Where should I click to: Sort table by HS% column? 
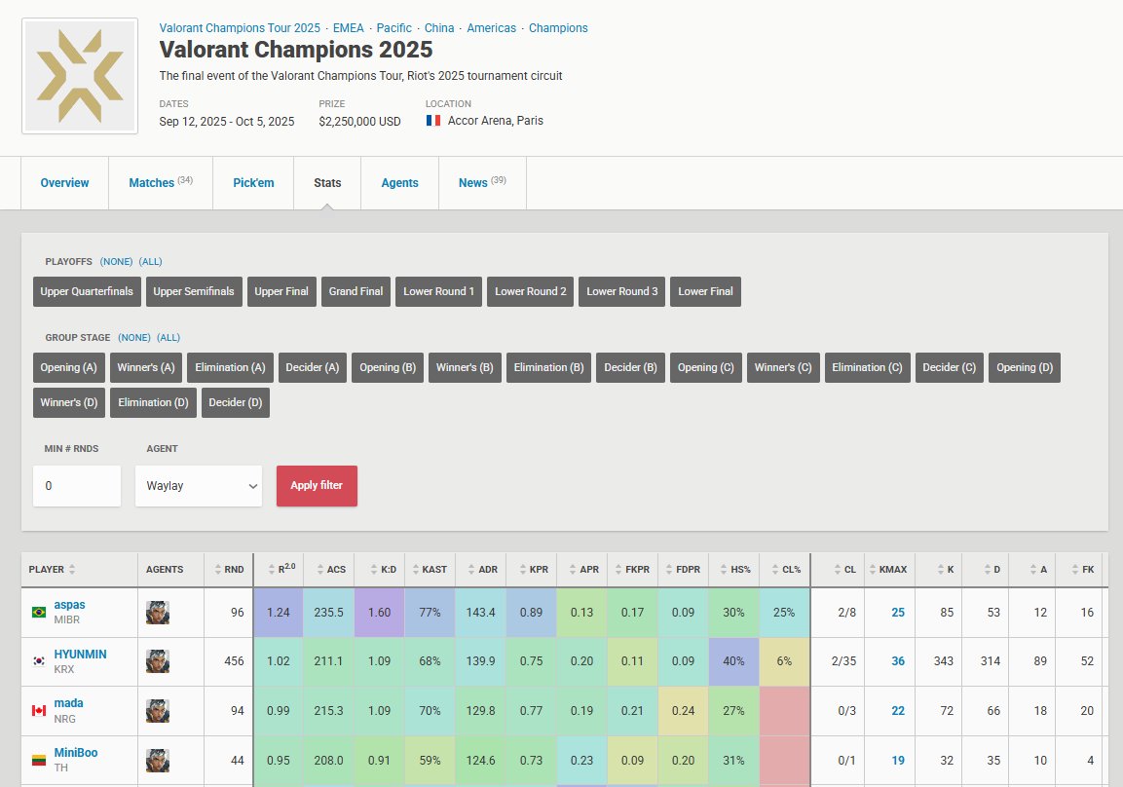tap(734, 569)
